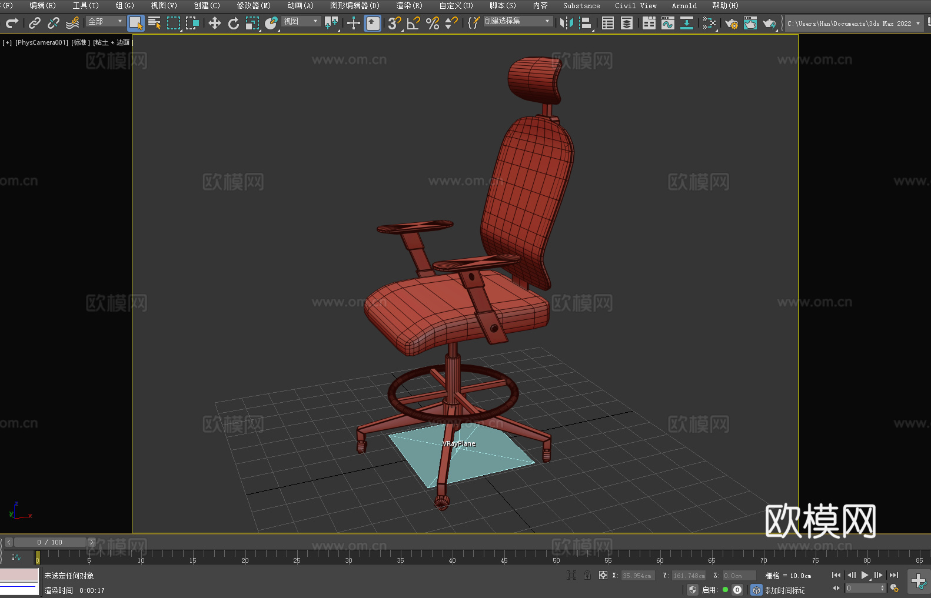Click the Redo arrow icon
The height and width of the screenshot is (598, 931).
click(x=12, y=23)
